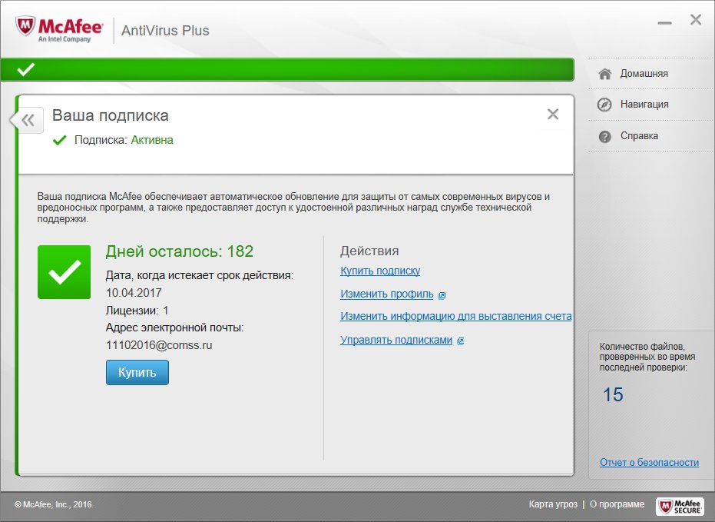
Task: Open the Домашняя home page
Action: point(644,74)
